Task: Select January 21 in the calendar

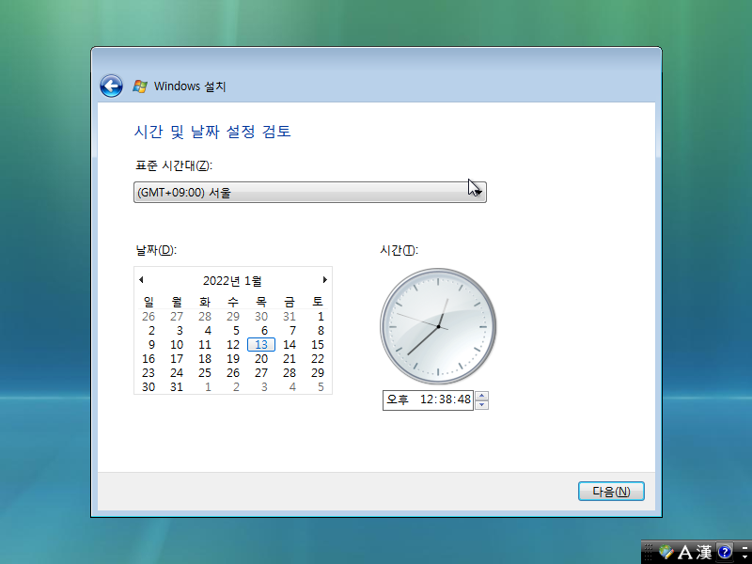Action: coord(290,359)
